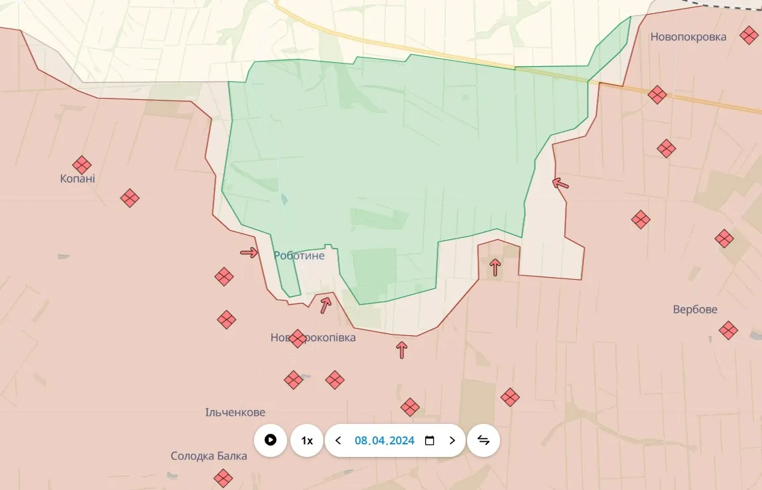Viewport: 762px width, 490px height.
Task: Advance to the next date
Action: (452, 440)
